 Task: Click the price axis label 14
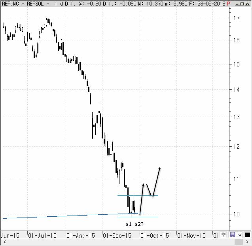[x=237, y=90]
